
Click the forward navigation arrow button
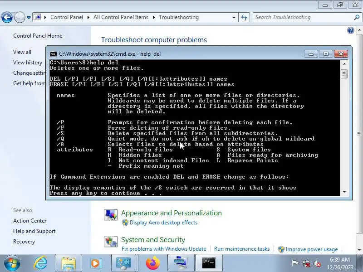[x=20, y=17]
